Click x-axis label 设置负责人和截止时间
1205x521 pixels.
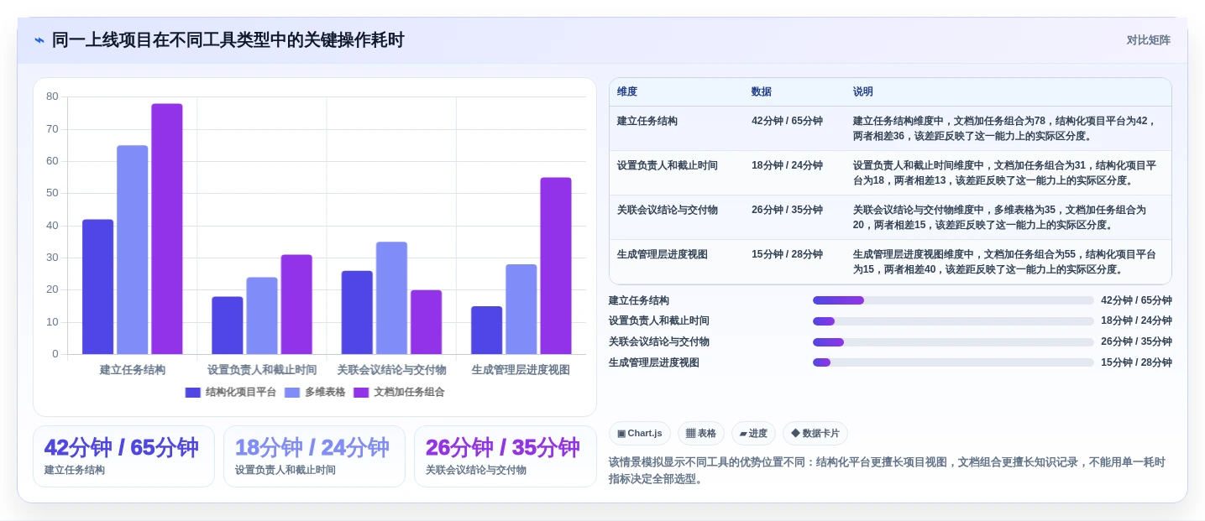coord(262,370)
